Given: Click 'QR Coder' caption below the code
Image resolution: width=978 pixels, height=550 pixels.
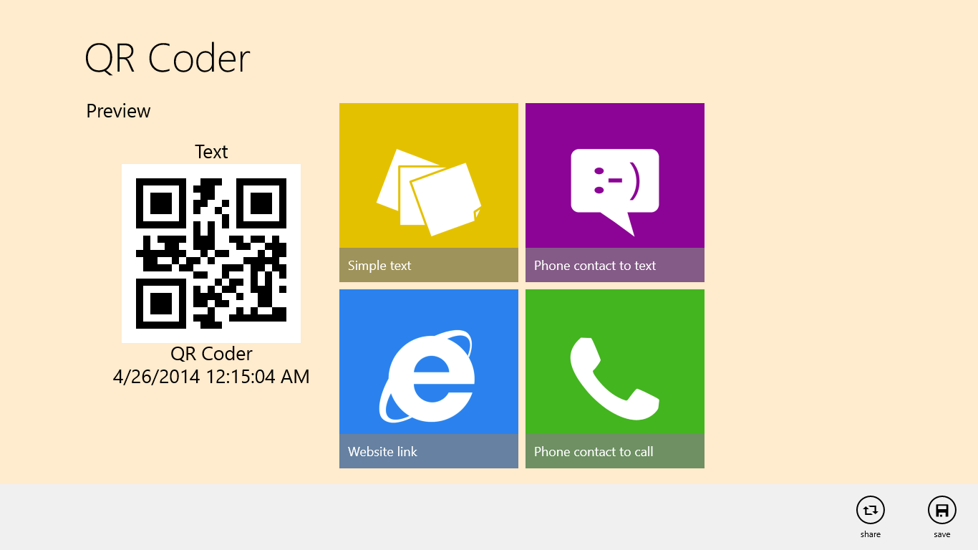Looking at the screenshot, I should point(211,354).
